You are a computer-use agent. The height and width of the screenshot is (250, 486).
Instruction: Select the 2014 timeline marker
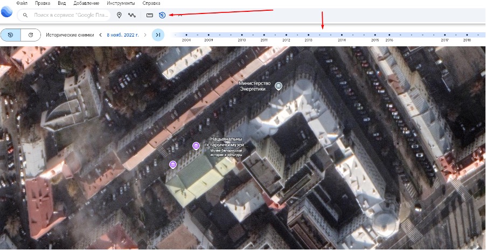click(342, 35)
